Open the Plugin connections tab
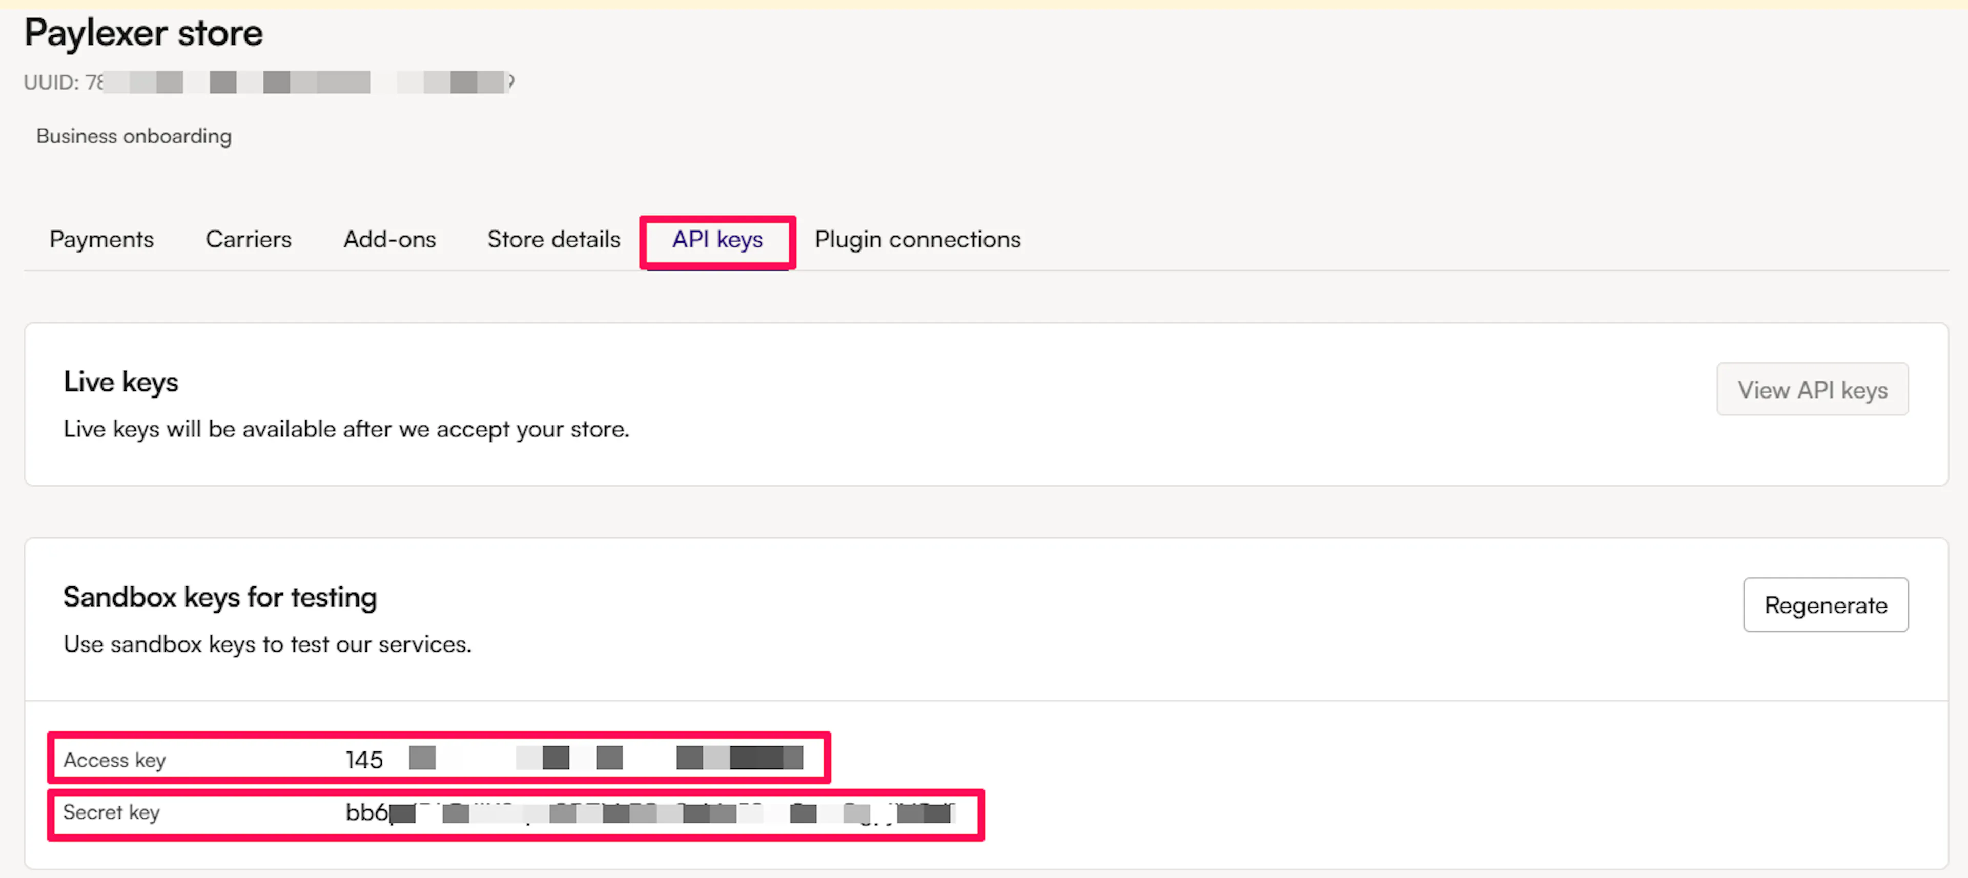The height and width of the screenshot is (878, 1968). pos(917,240)
